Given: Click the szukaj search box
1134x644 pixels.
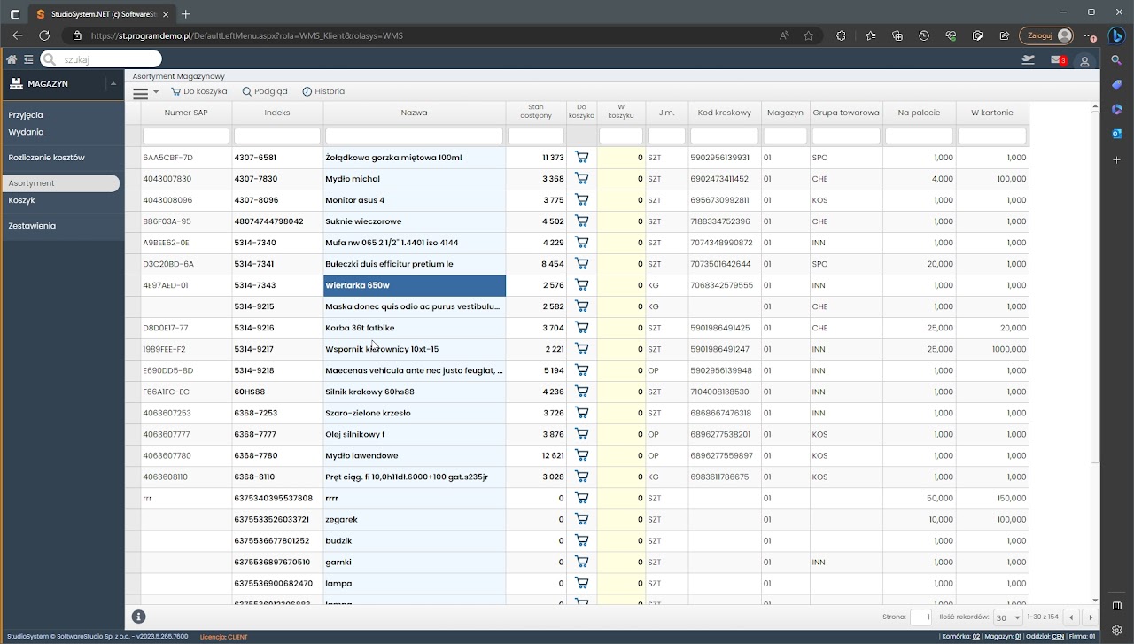Looking at the screenshot, I should pos(106,59).
